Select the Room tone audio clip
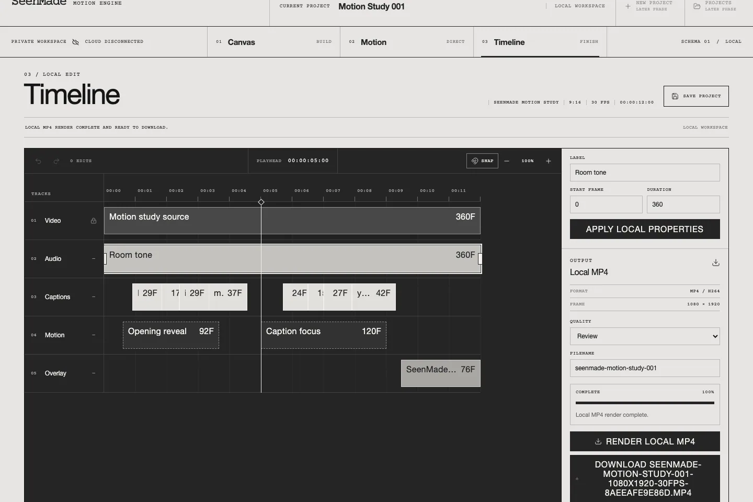The image size is (753, 502). pyautogui.click(x=292, y=259)
